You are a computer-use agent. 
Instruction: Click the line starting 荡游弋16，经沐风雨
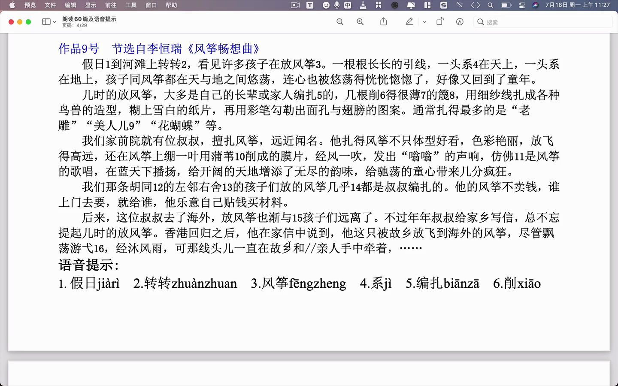point(240,248)
